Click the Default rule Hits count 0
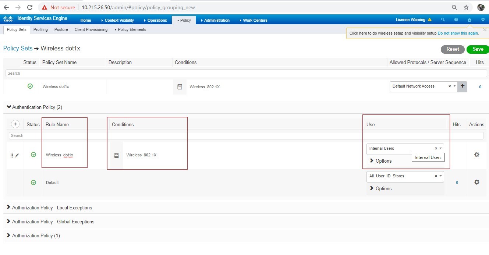The height and width of the screenshot is (255, 489). [457, 183]
